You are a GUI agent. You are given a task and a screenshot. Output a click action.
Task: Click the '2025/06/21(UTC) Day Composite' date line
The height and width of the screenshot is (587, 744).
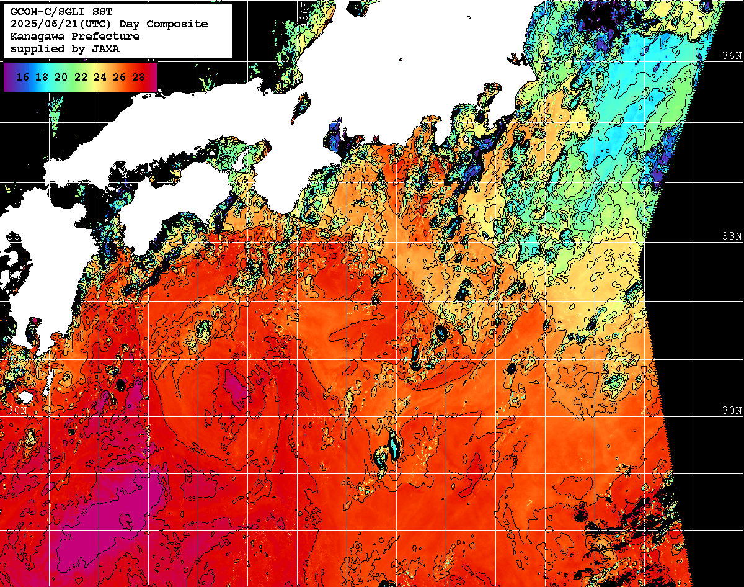109,24
